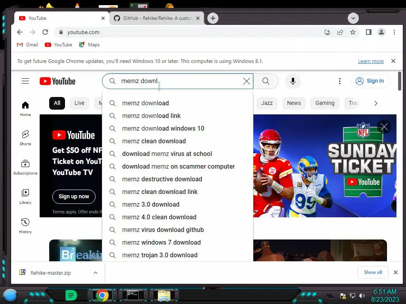Select 'memz destructive download' suggestion
406x304 pixels.
click(x=178, y=179)
